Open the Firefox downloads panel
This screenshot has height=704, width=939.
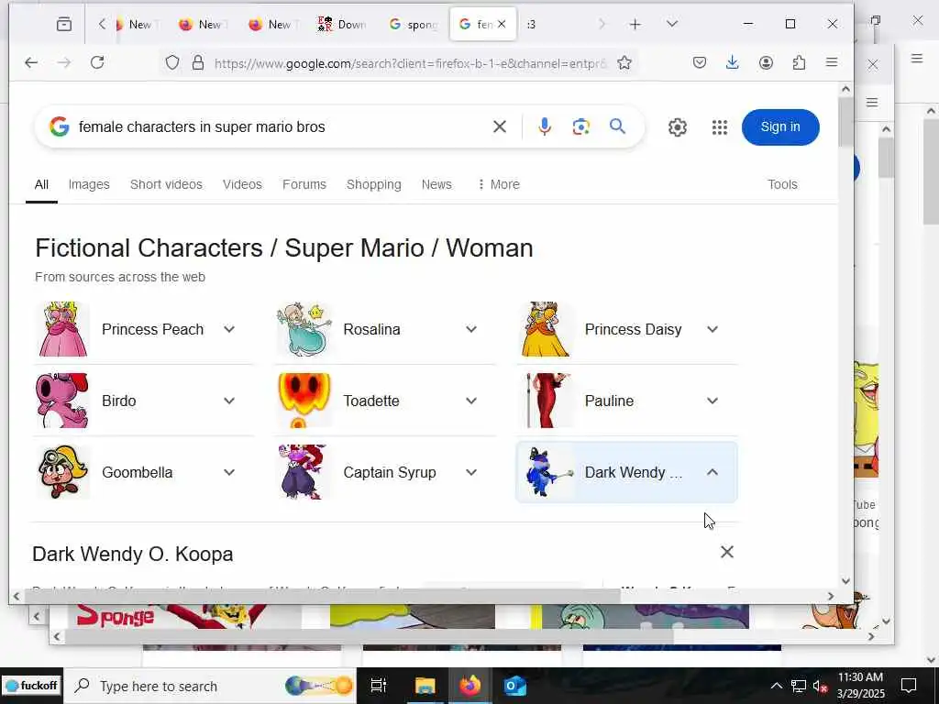732,63
